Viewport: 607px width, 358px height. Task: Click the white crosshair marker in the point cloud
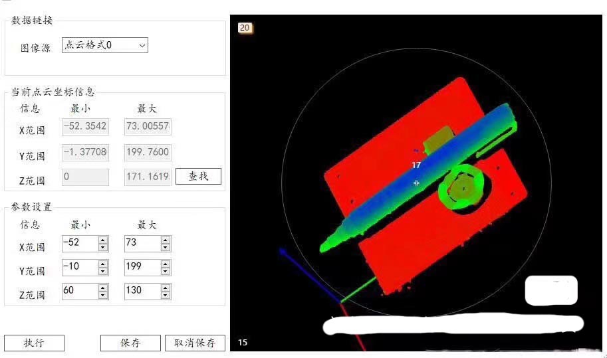point(417,183)
